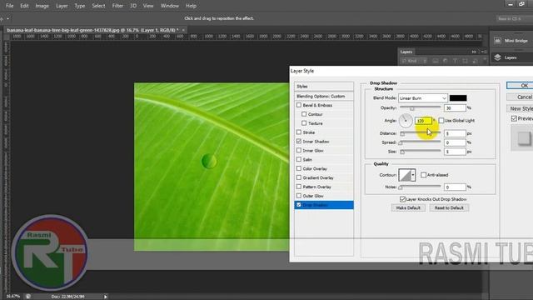Open the 3D menu
Image resolution: width=533 pixels, height=300 pixels.
coord(133,6)
